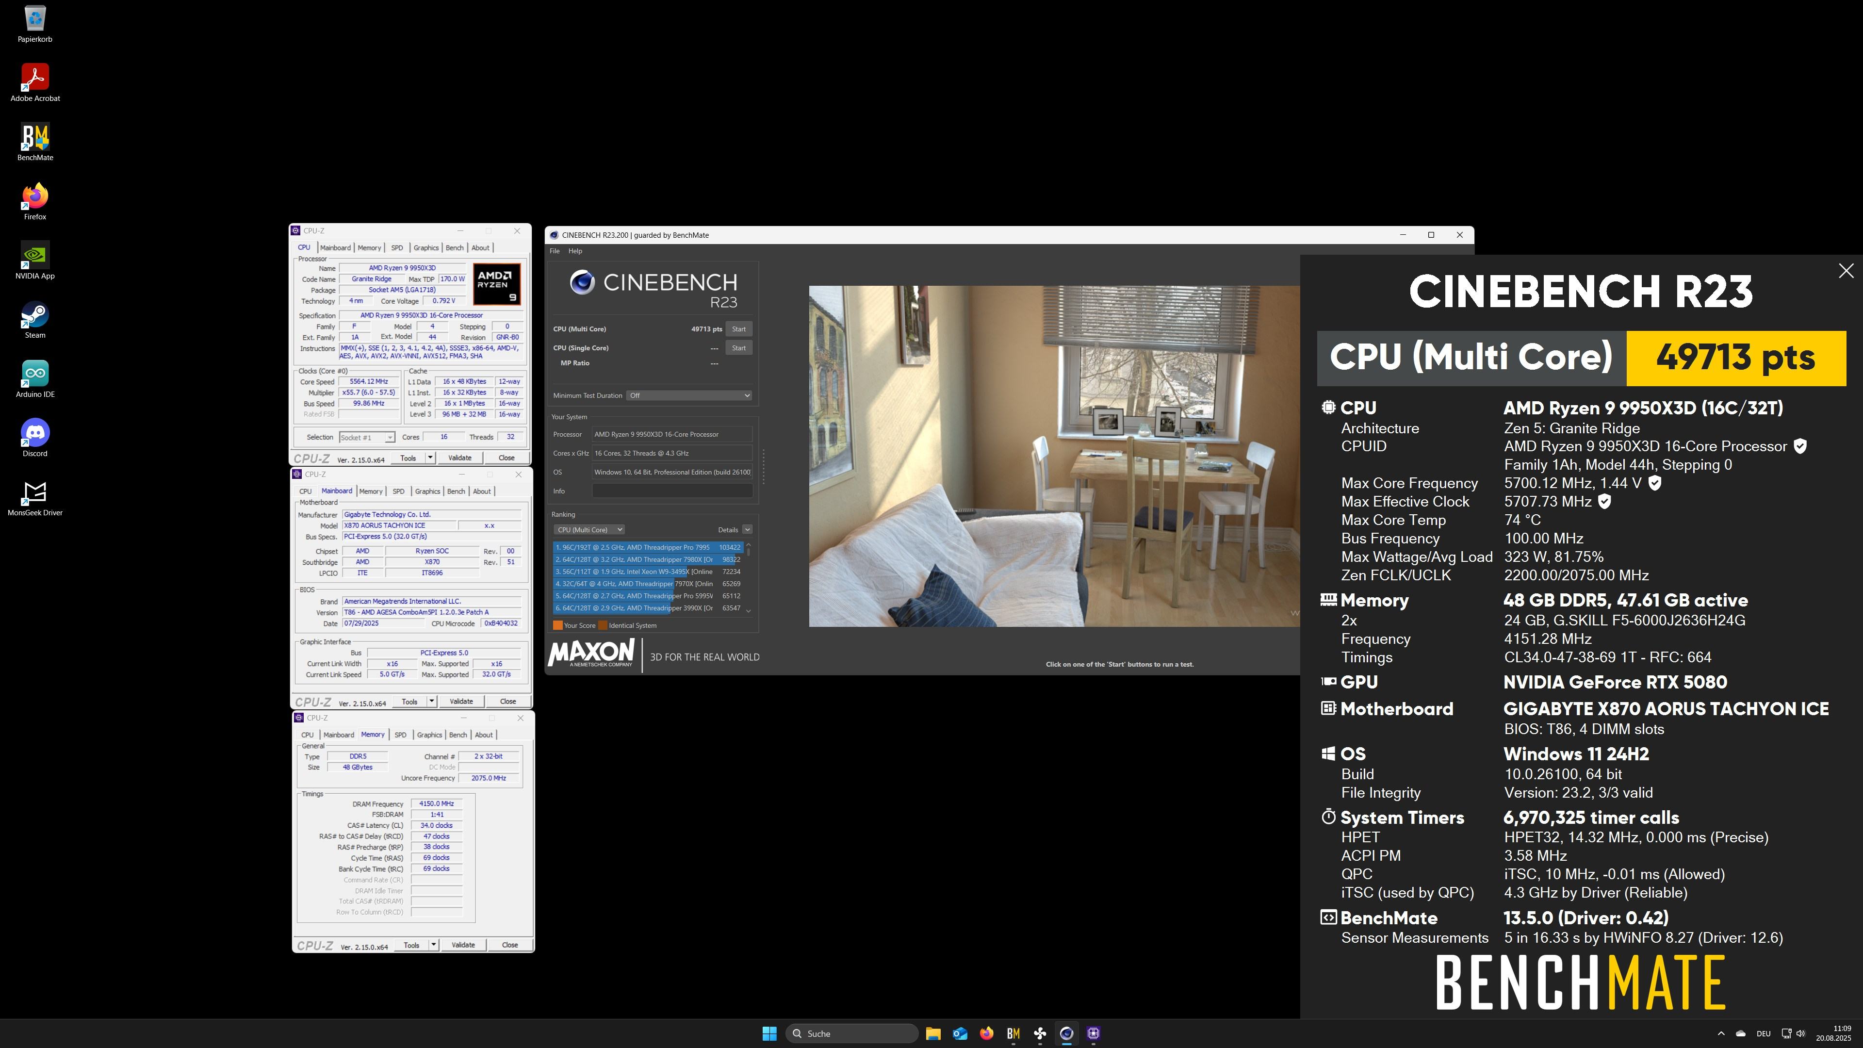Open BenchMate desktop shortcut
1863x1048 pixels.
35,138
